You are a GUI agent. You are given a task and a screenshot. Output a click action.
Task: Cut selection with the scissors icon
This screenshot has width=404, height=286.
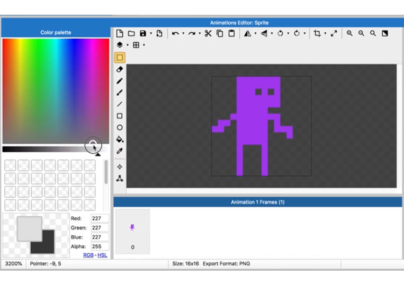208,33
